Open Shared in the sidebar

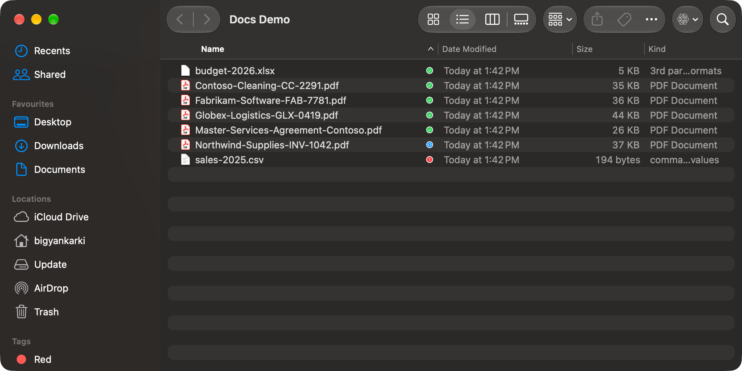pyautogui.click(x=50, y=75)
